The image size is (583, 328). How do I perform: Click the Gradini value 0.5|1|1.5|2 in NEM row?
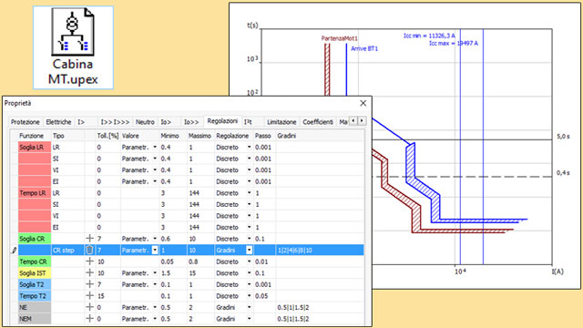[293, 319]
